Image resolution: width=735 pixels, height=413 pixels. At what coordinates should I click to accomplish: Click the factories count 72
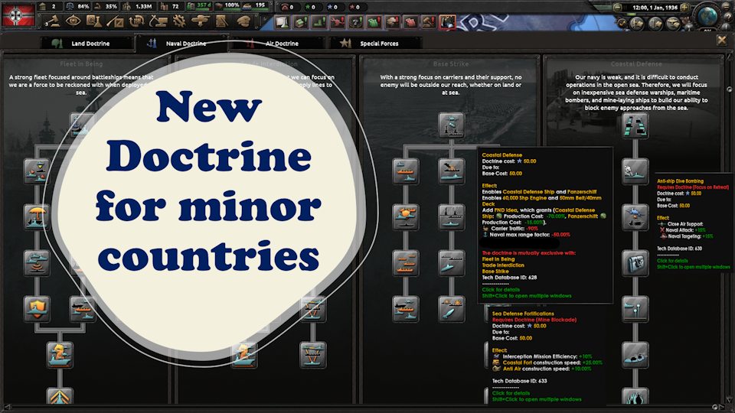click(175, 7)
